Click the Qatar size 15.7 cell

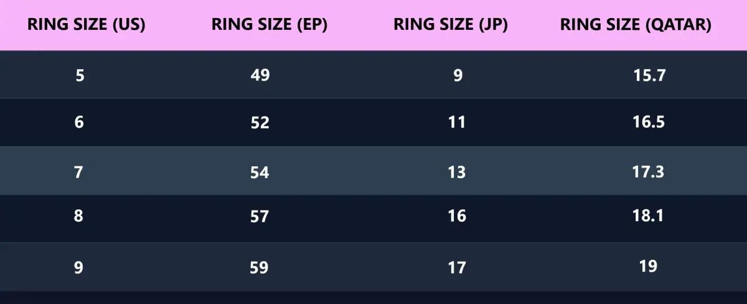648,75
